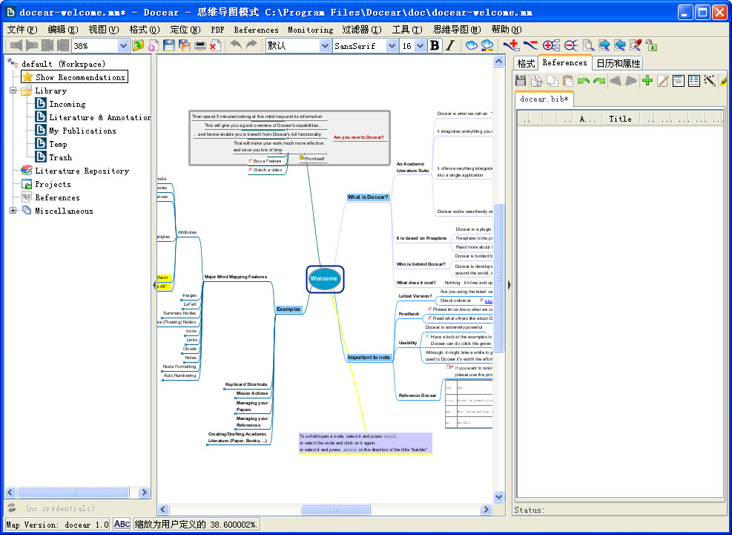Open the 编辑(E) menu
Image resolution: width=732 pixels, height=535 pixels.
click(62, 30)
